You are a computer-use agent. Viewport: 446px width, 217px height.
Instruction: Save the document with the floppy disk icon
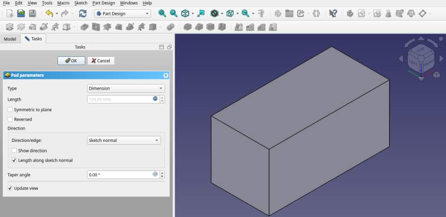[x=32, y=13]
